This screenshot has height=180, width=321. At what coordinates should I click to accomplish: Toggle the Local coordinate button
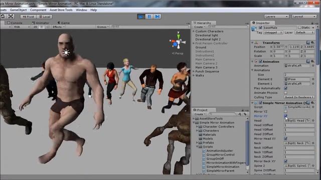click(45, 16)
